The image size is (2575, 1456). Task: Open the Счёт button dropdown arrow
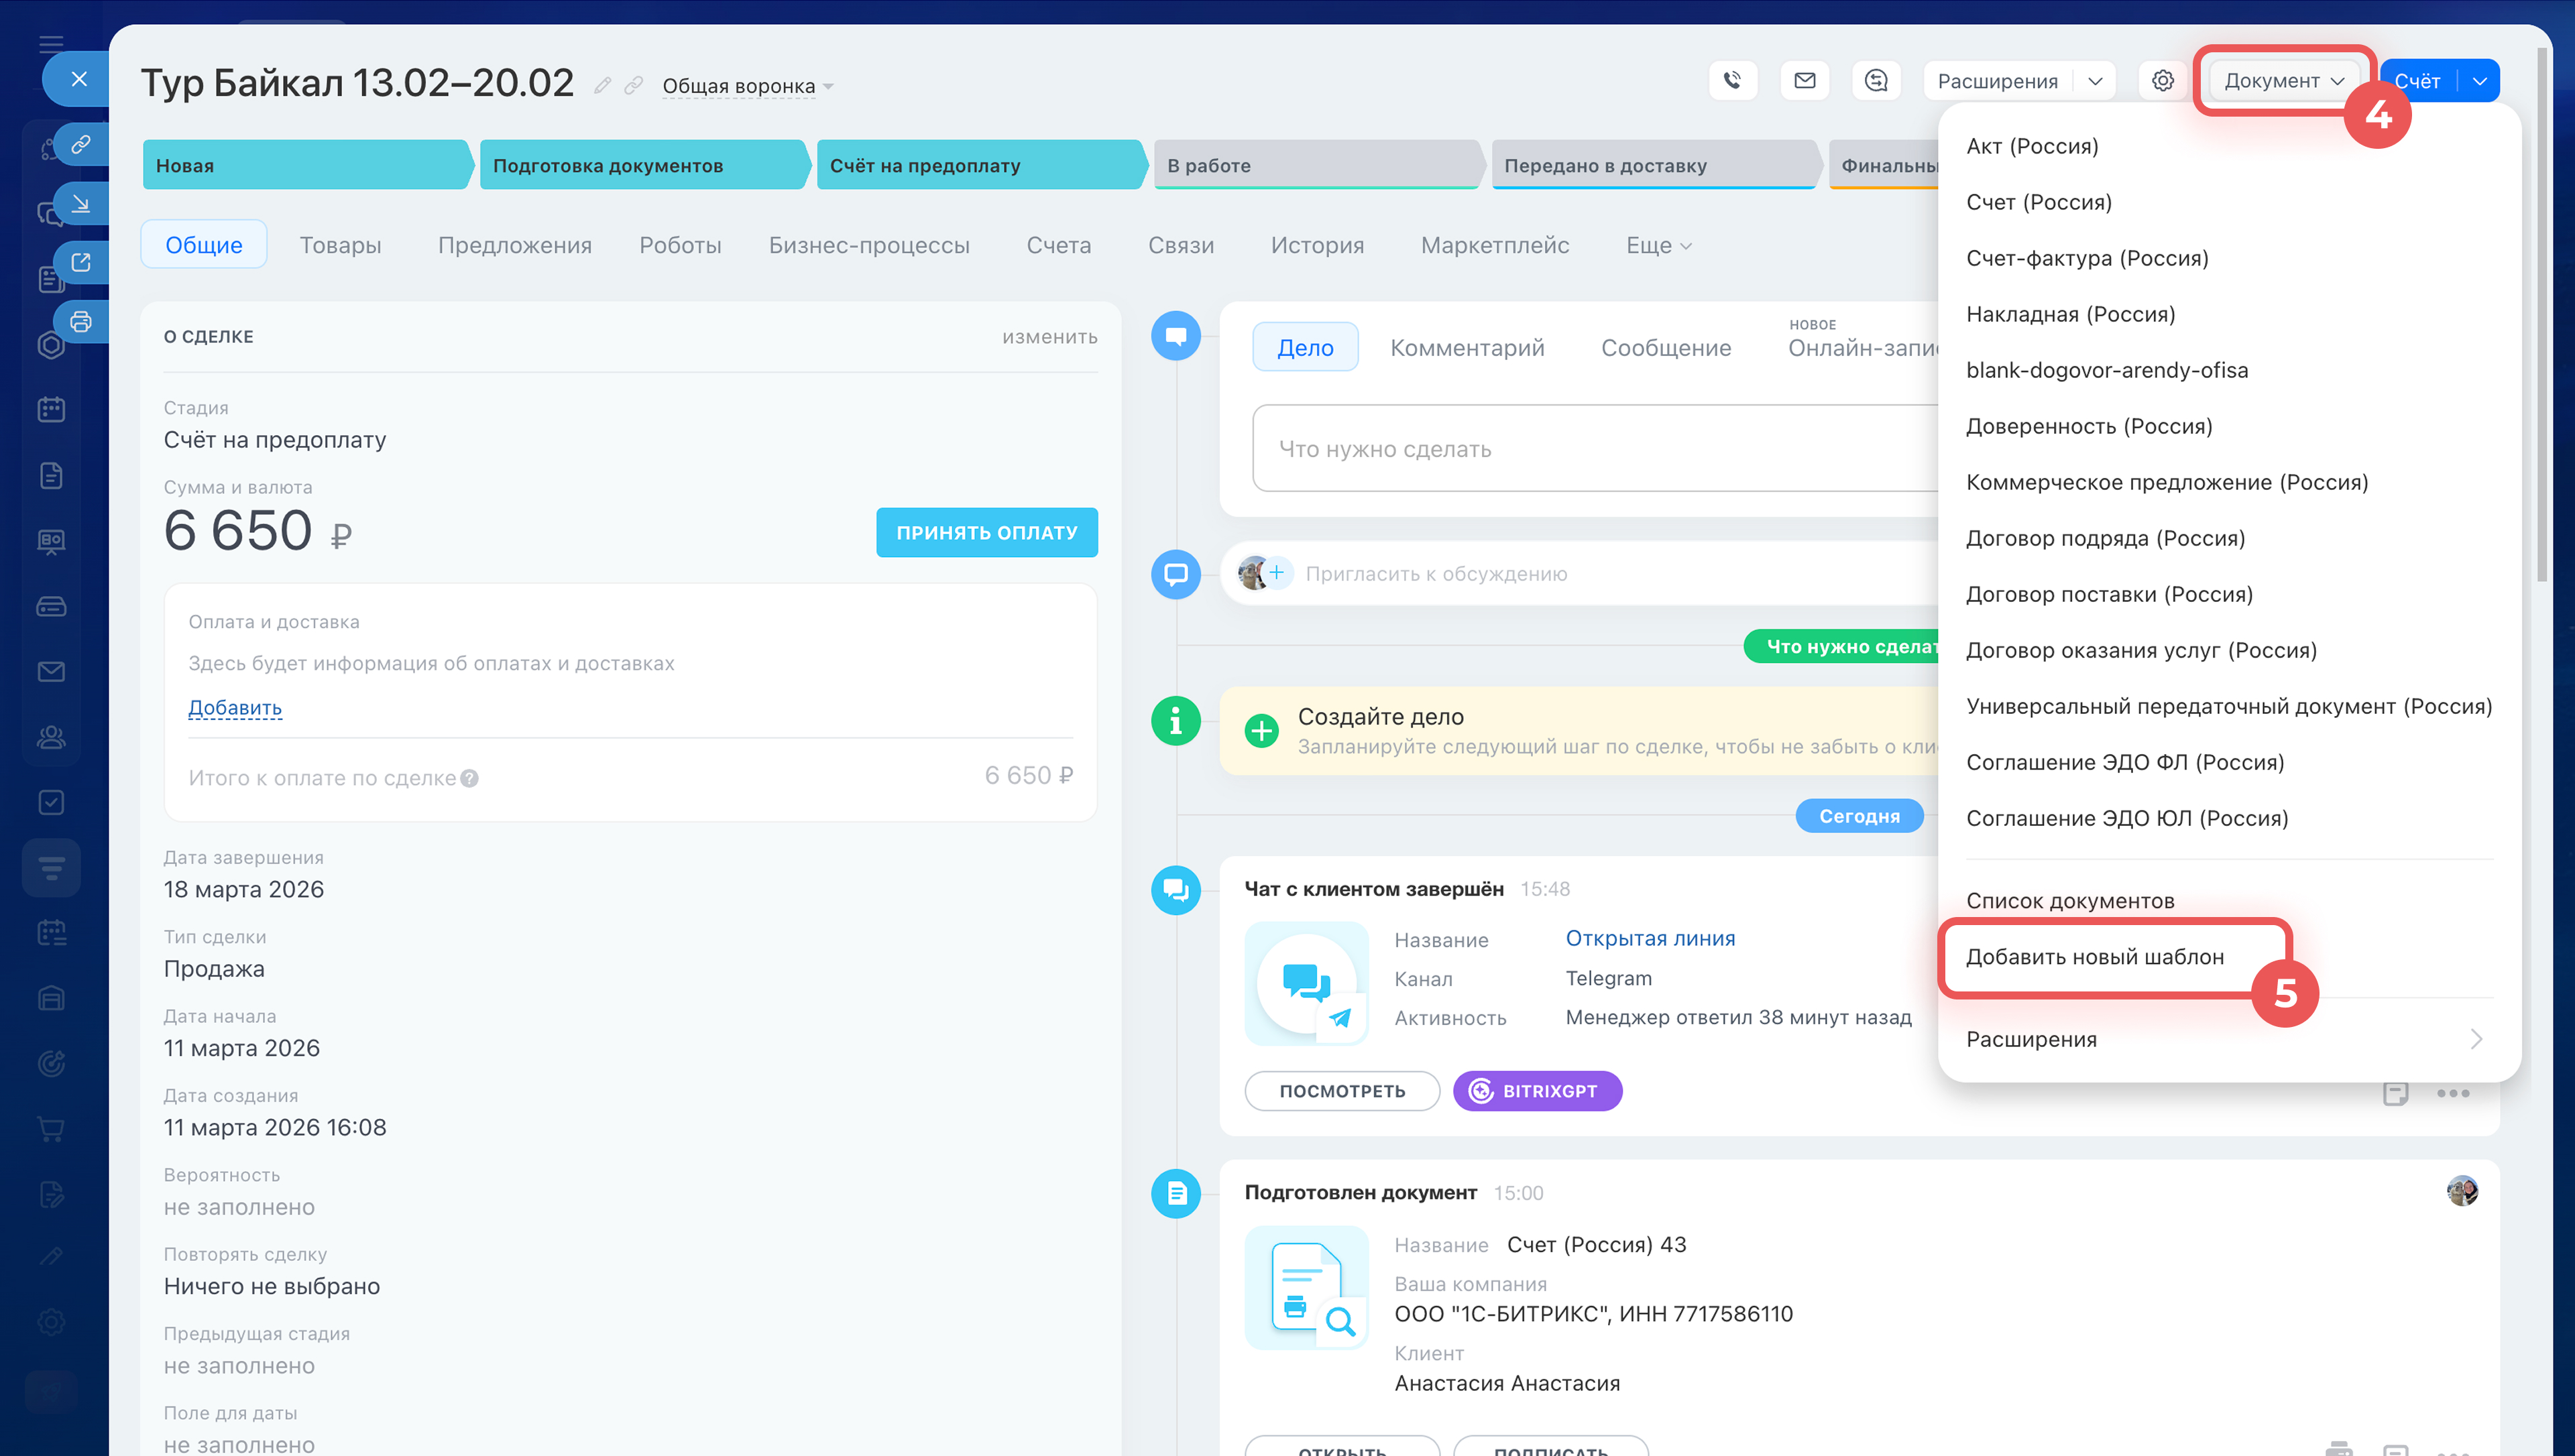pyautogui.click(x=2480, y=81)
